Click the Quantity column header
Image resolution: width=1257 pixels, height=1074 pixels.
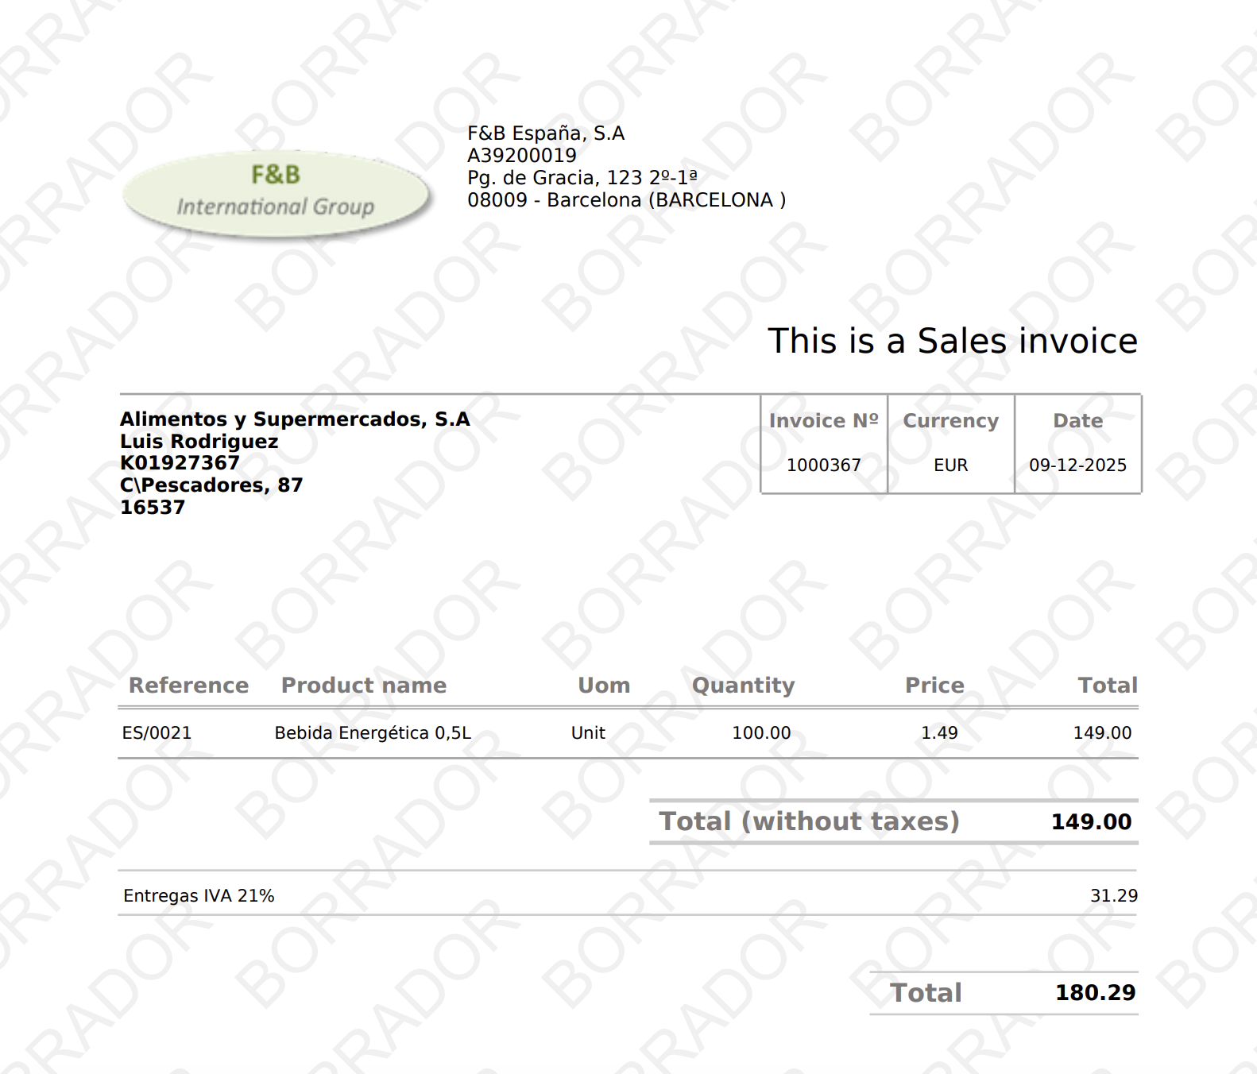(x=743, y=686)
